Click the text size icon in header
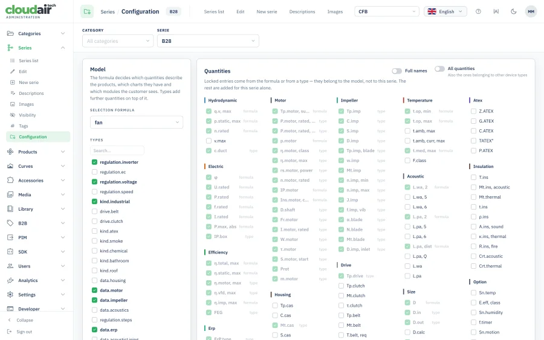 point(496,11)
